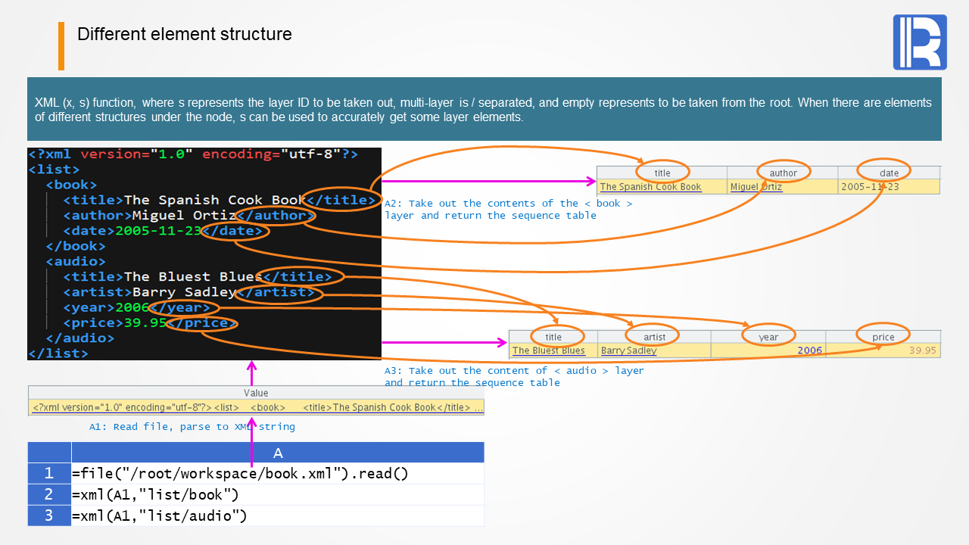Select the "Miguel Ortiz" table cell
Viewport: 969px width, 545px height.
[x=783, y=187]
